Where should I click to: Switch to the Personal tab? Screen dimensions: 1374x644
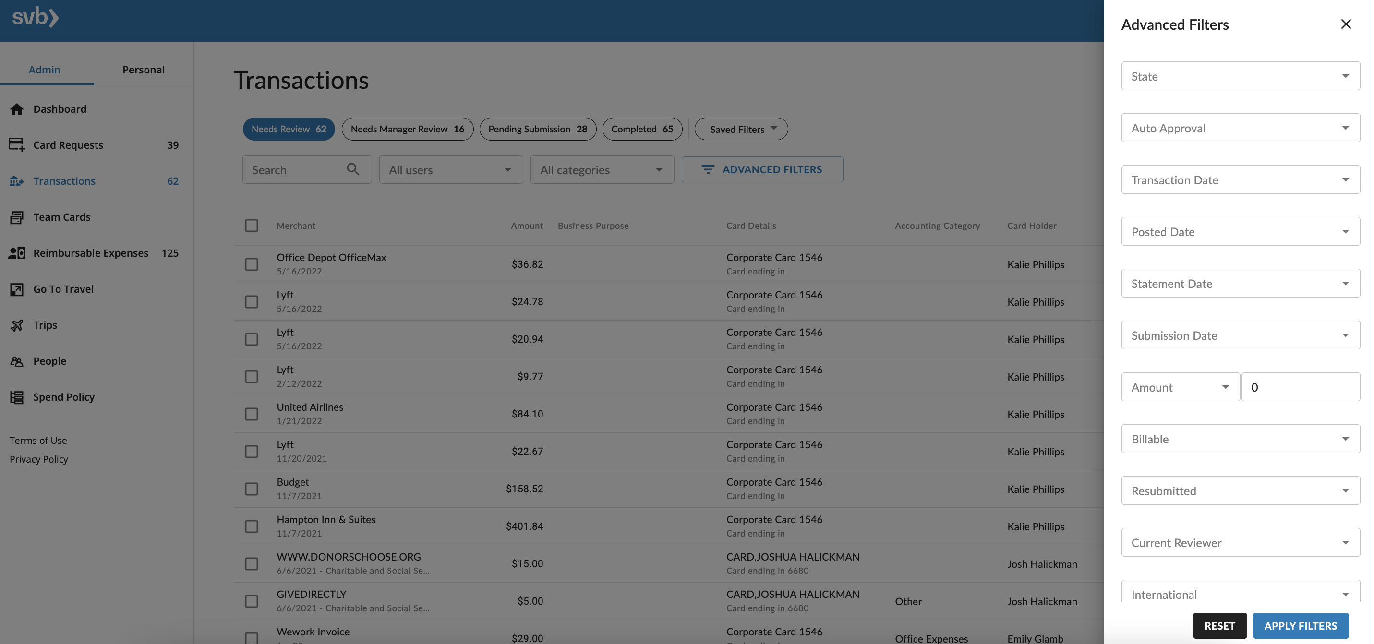coord(144,69)
